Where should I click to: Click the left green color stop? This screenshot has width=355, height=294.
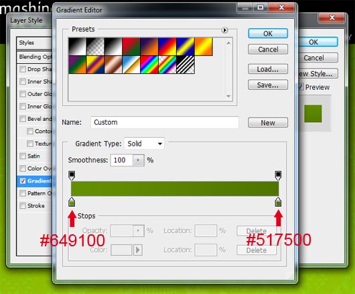(72, 202)
